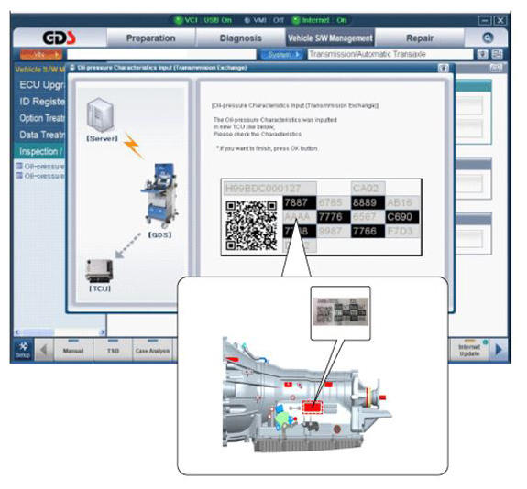Select the first Oil-pressure tree item
The height and width of the screenshot is (489, 527).
40,167
